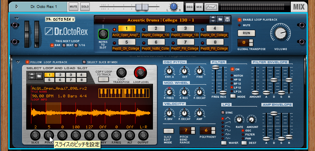
Task: Click the Mod Wheel F.Freq knob
Action: [169, 92]
